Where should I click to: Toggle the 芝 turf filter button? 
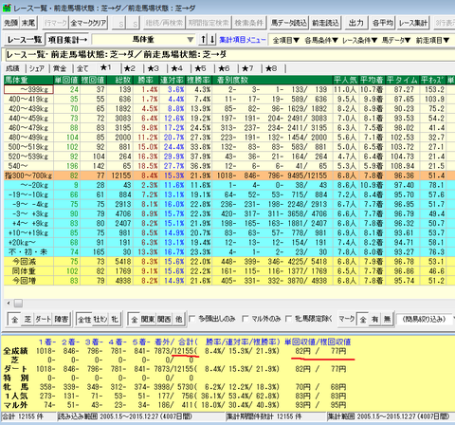coord(27,320)
